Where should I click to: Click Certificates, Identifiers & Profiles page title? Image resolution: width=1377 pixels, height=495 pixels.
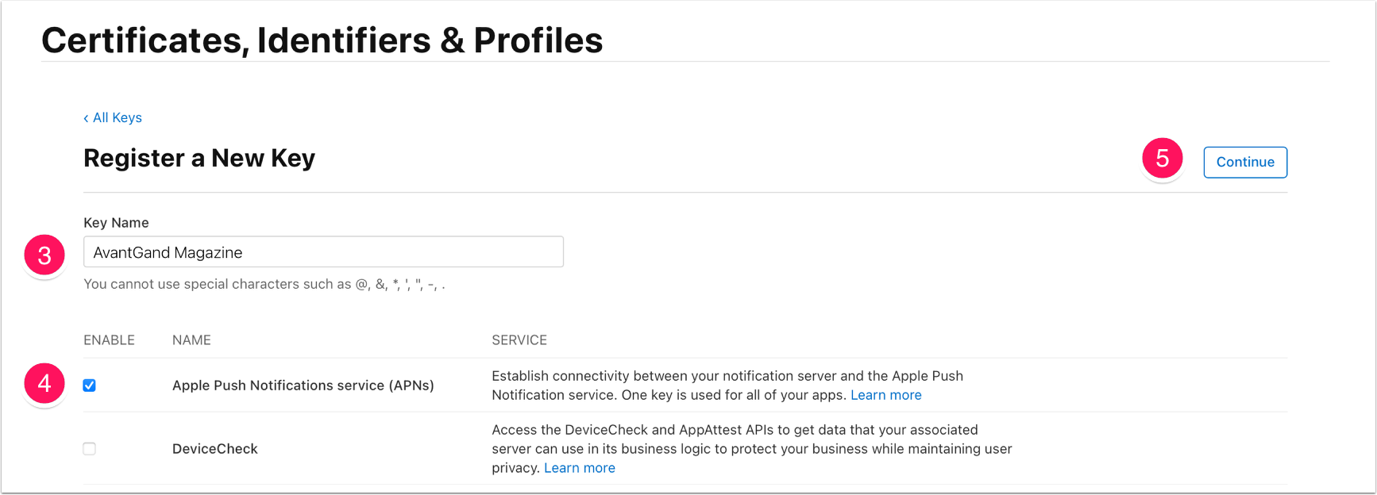pos(322,40)
